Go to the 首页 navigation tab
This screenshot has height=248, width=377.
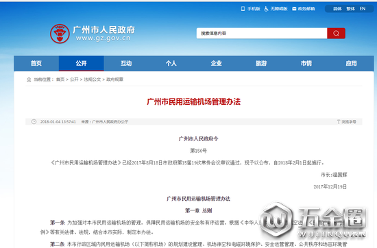pos(36,64)
